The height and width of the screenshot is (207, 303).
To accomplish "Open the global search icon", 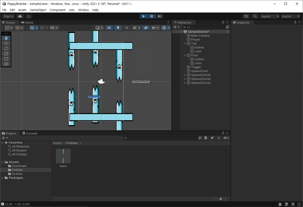I will [255, 16].
